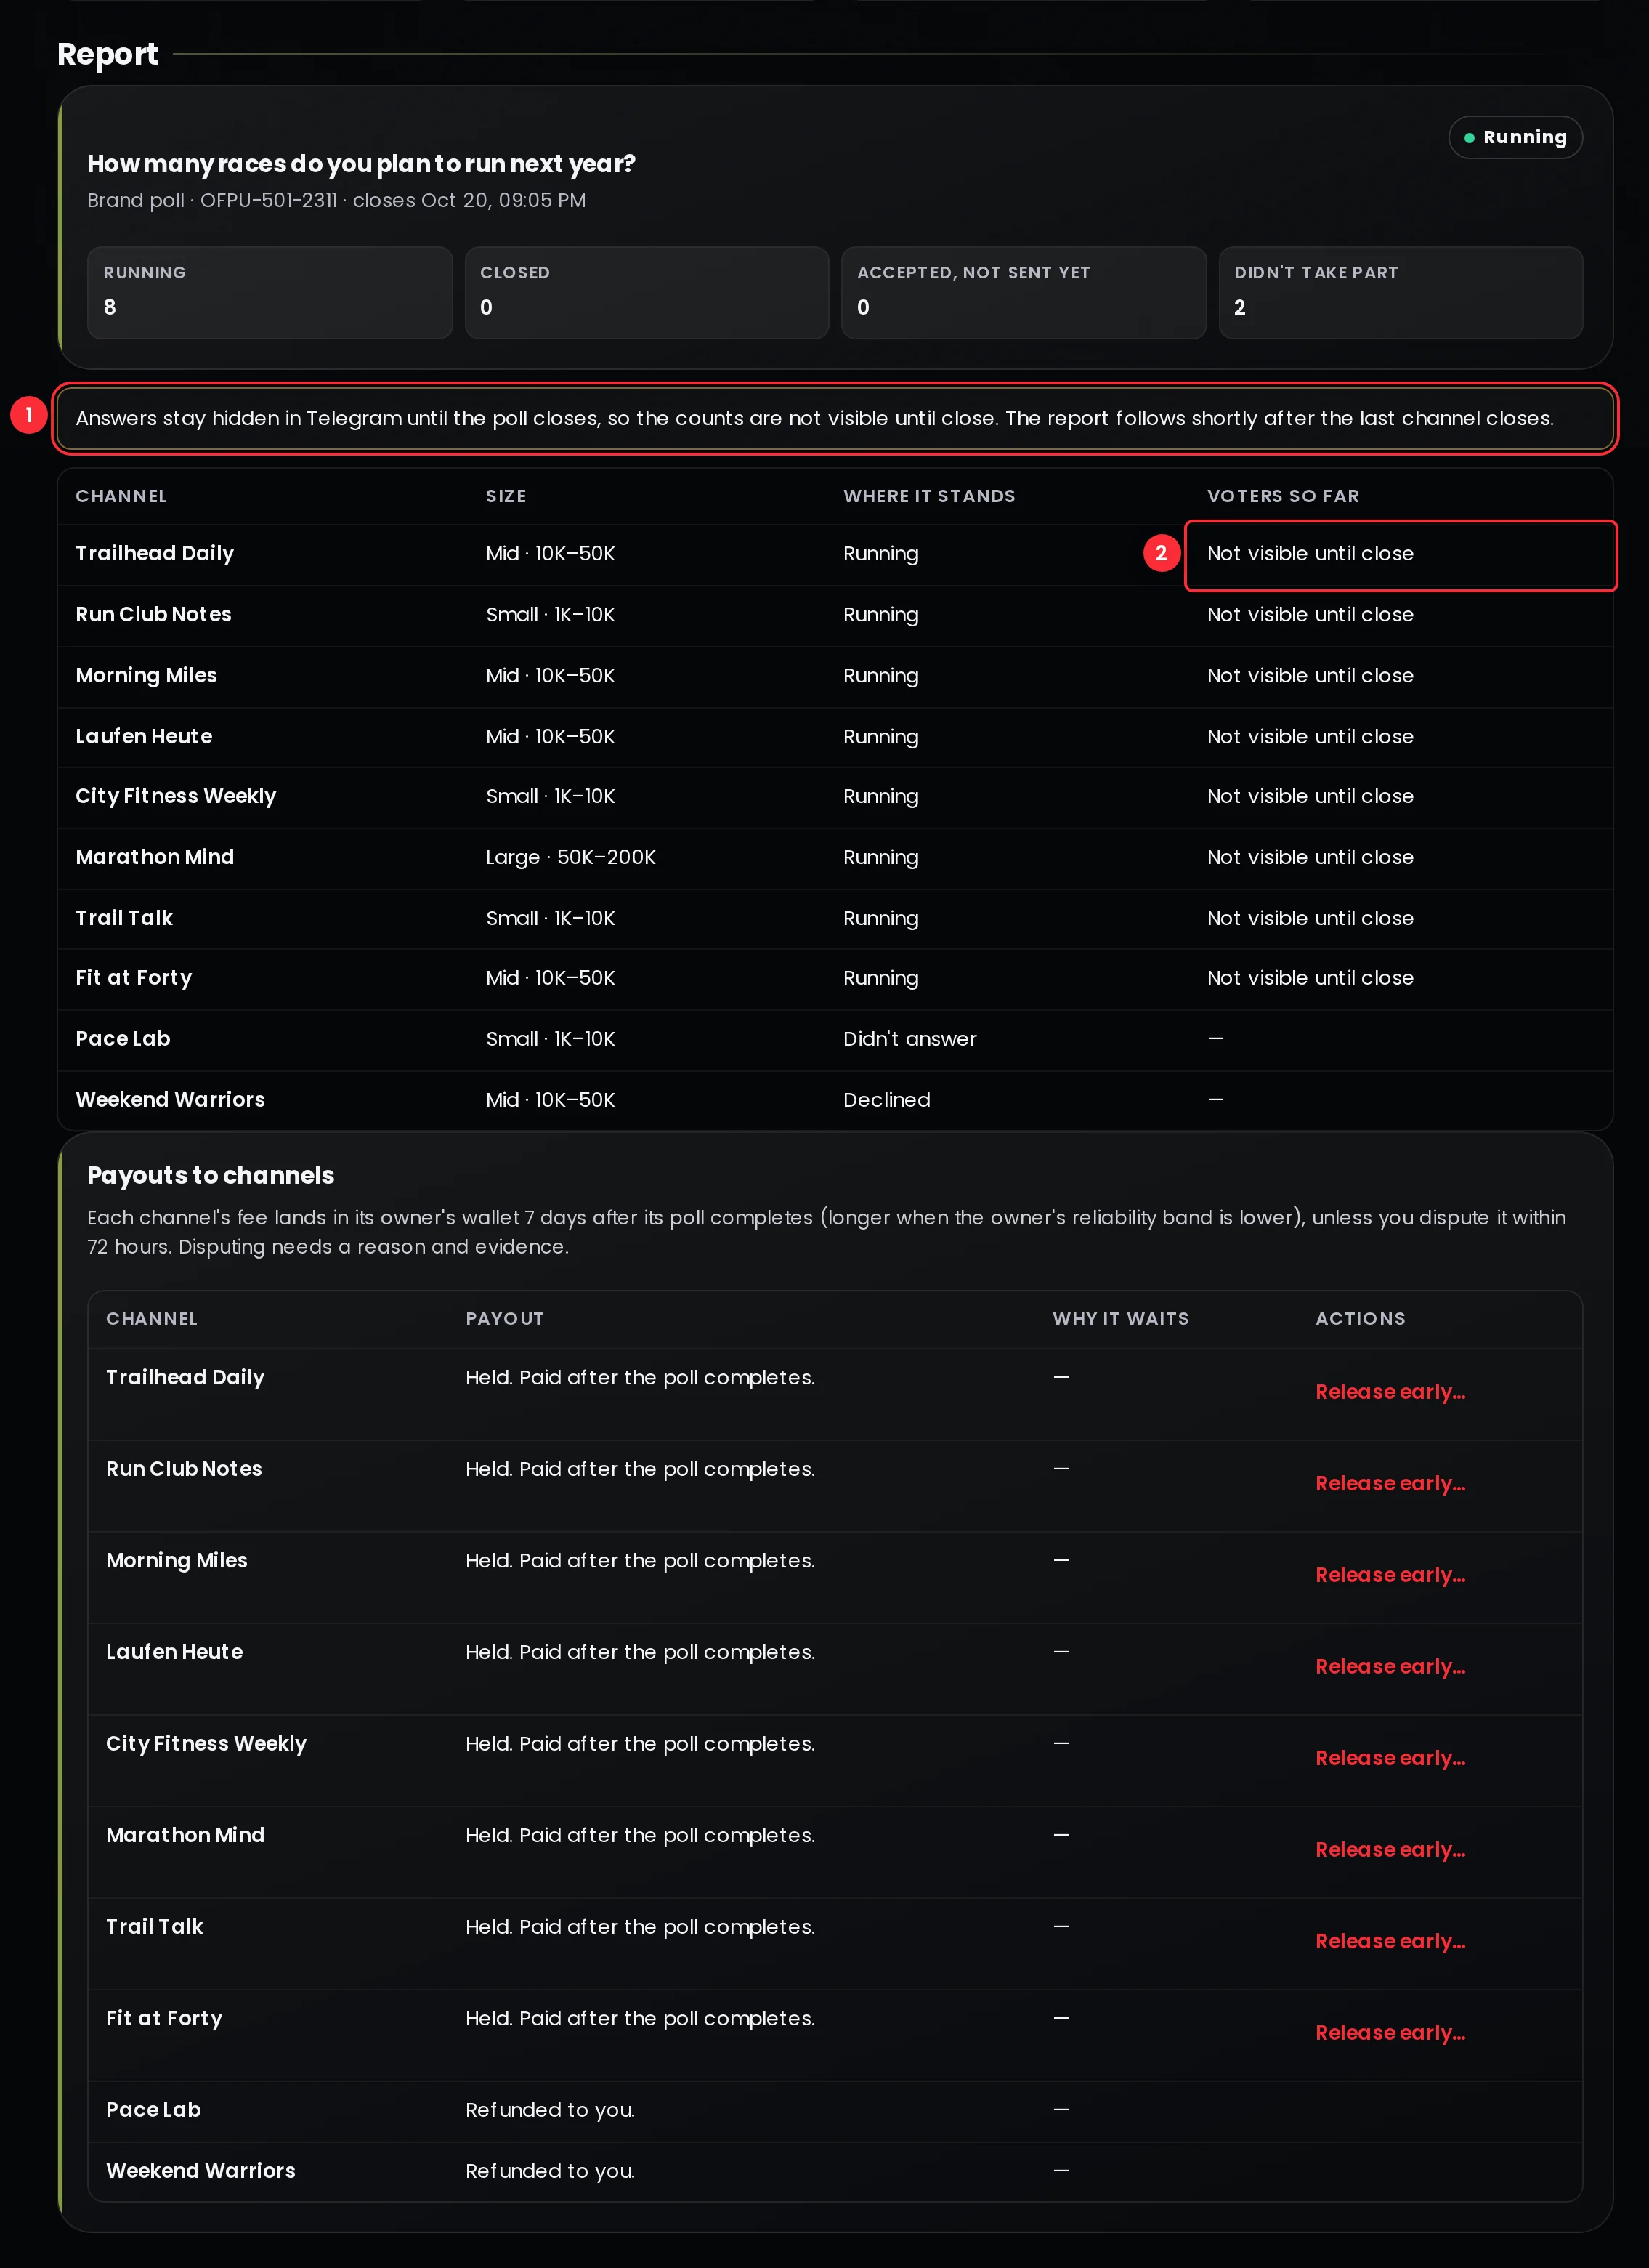Click Trail Talk in the channel status table

pos(124,919)
